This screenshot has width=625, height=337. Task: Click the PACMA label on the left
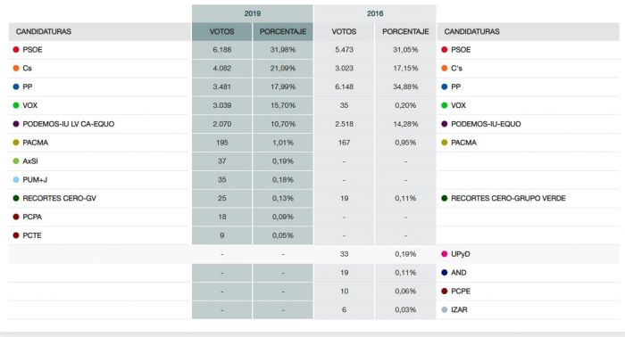pyautogui.click(x=36, y=143)
